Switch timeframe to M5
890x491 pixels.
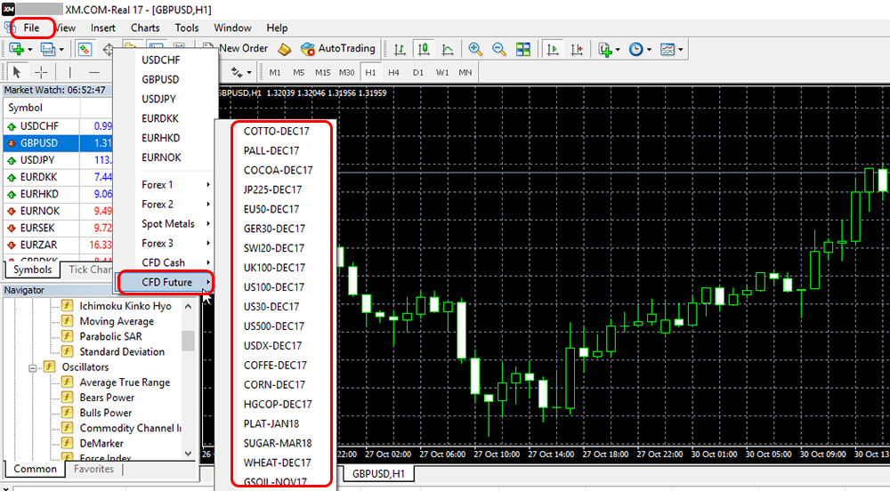click(299, 73)
